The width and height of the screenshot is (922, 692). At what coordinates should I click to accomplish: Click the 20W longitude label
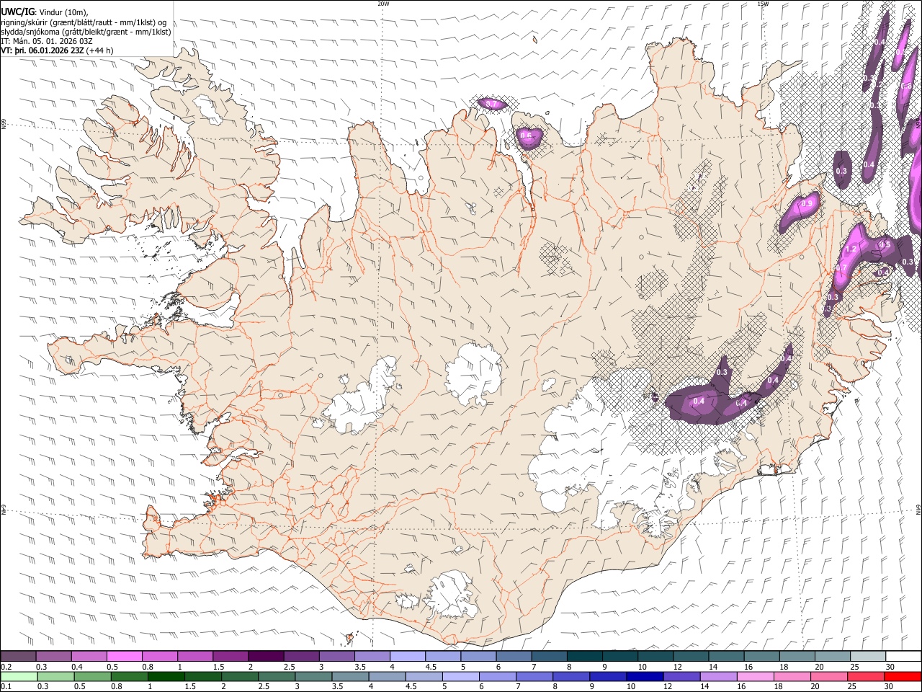[383, 4]
